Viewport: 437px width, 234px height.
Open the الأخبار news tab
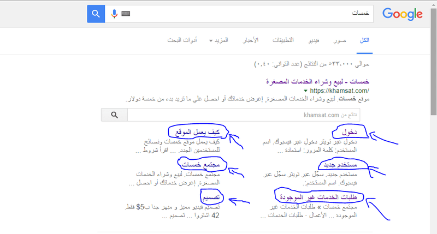click(x=251, y=40)
